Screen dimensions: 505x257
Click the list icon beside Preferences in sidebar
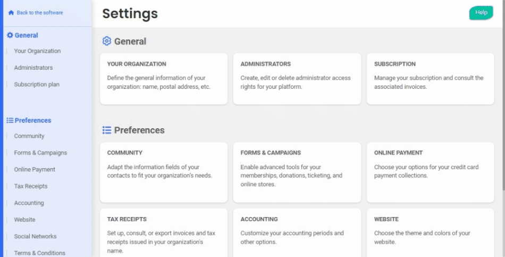click(10, 120)
